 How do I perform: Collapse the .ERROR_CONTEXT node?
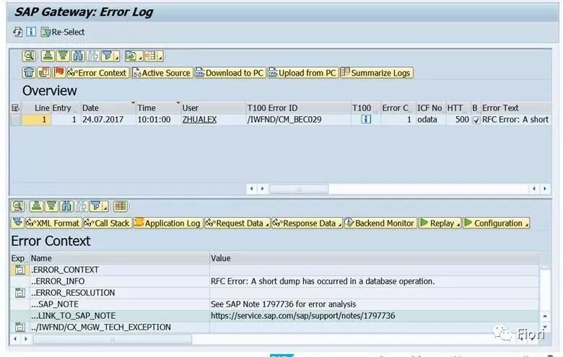click(19, 270)
